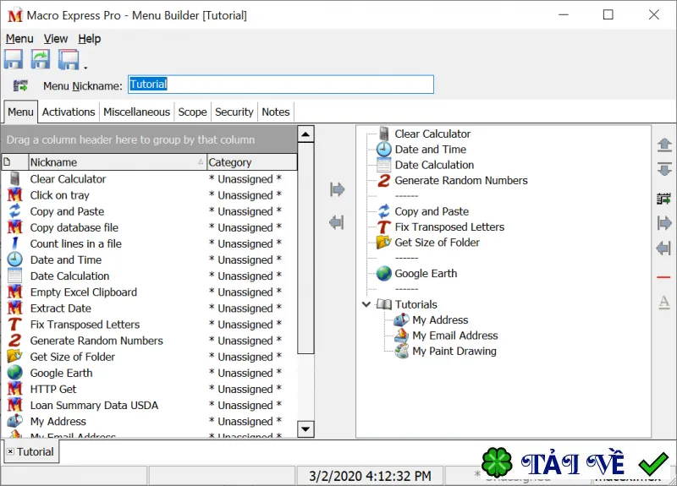Select My Paint Drawing in menu tree
The height and width of the screenshot is (486, 677).
(x=454, y=351)
